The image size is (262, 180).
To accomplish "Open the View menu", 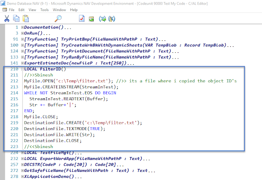I will click(x=32, y=10).
